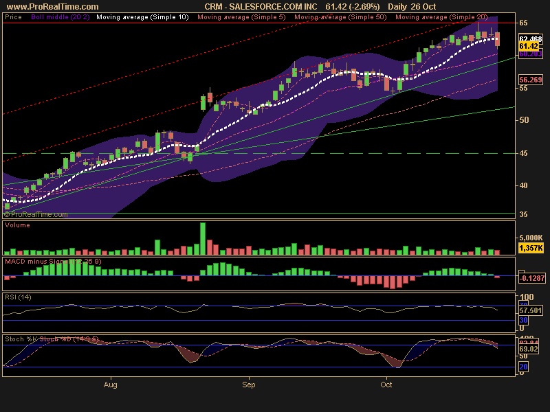This screenshot has height=412, width=550.
Task: Click the 35 price axis label
Action: click(523, 214)
